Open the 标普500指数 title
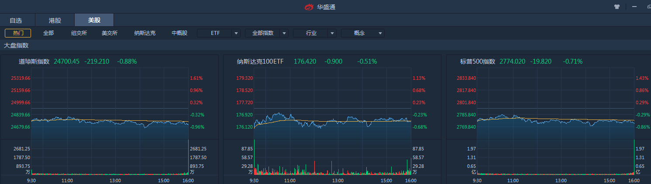This screenshot has width=651, height=184. 478,61
